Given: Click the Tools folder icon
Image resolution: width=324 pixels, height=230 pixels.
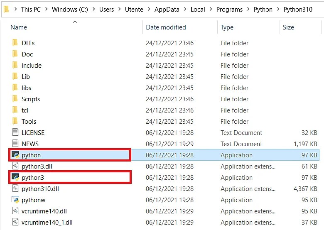Looking at the screenshot, I should [15, 121].
